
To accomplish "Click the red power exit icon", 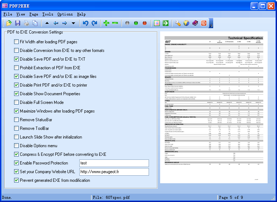I will point(204,23).
